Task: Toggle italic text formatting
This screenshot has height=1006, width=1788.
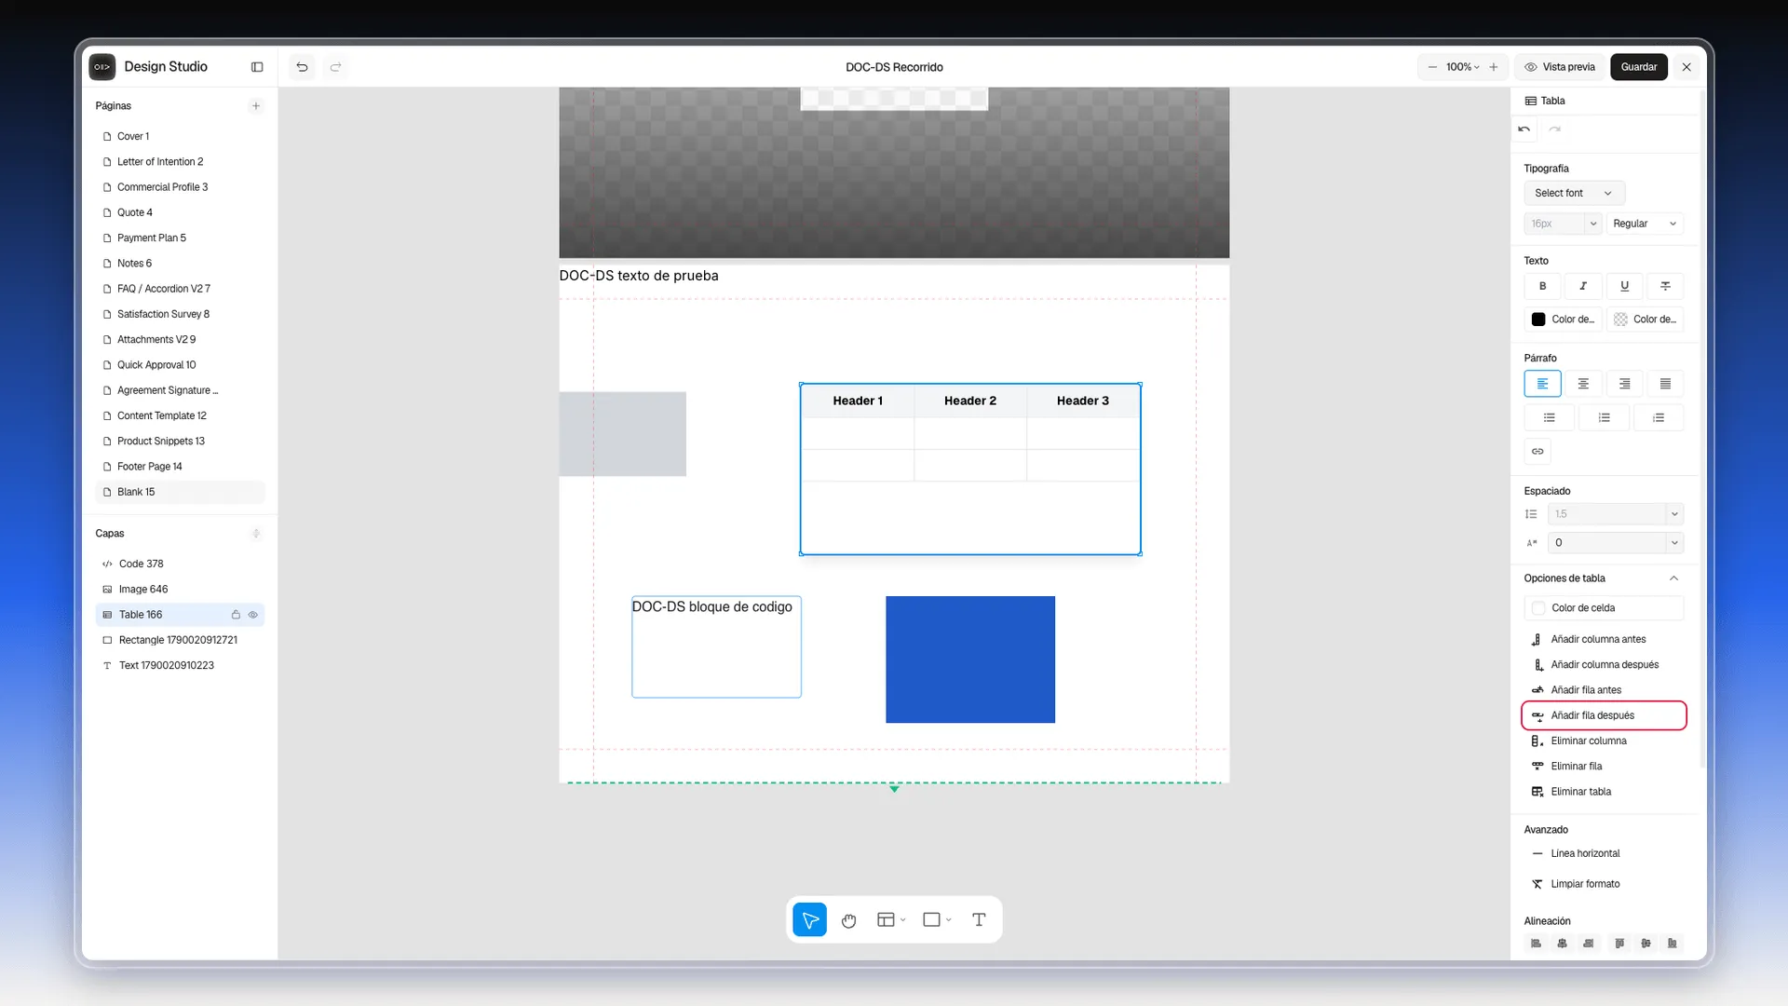Action: click(x=1583, y=286)
